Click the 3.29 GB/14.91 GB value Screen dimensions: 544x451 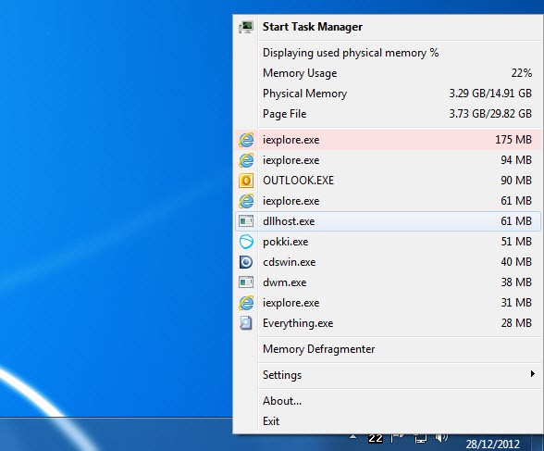490,94
